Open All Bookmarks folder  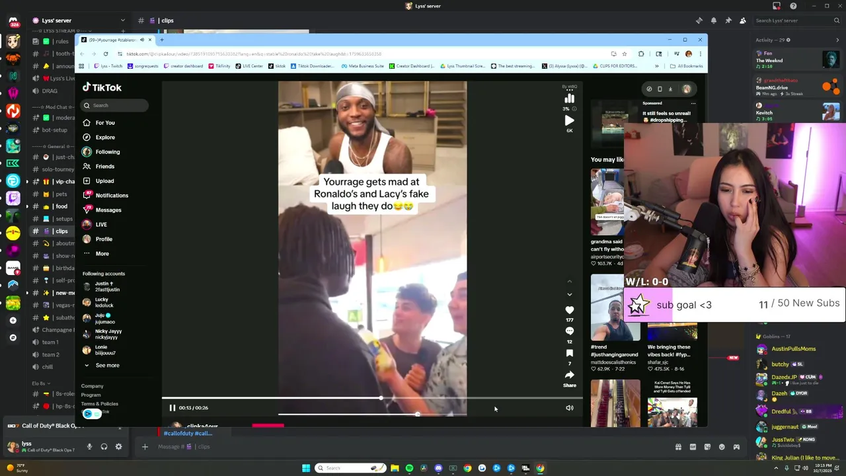click(686, 66)
